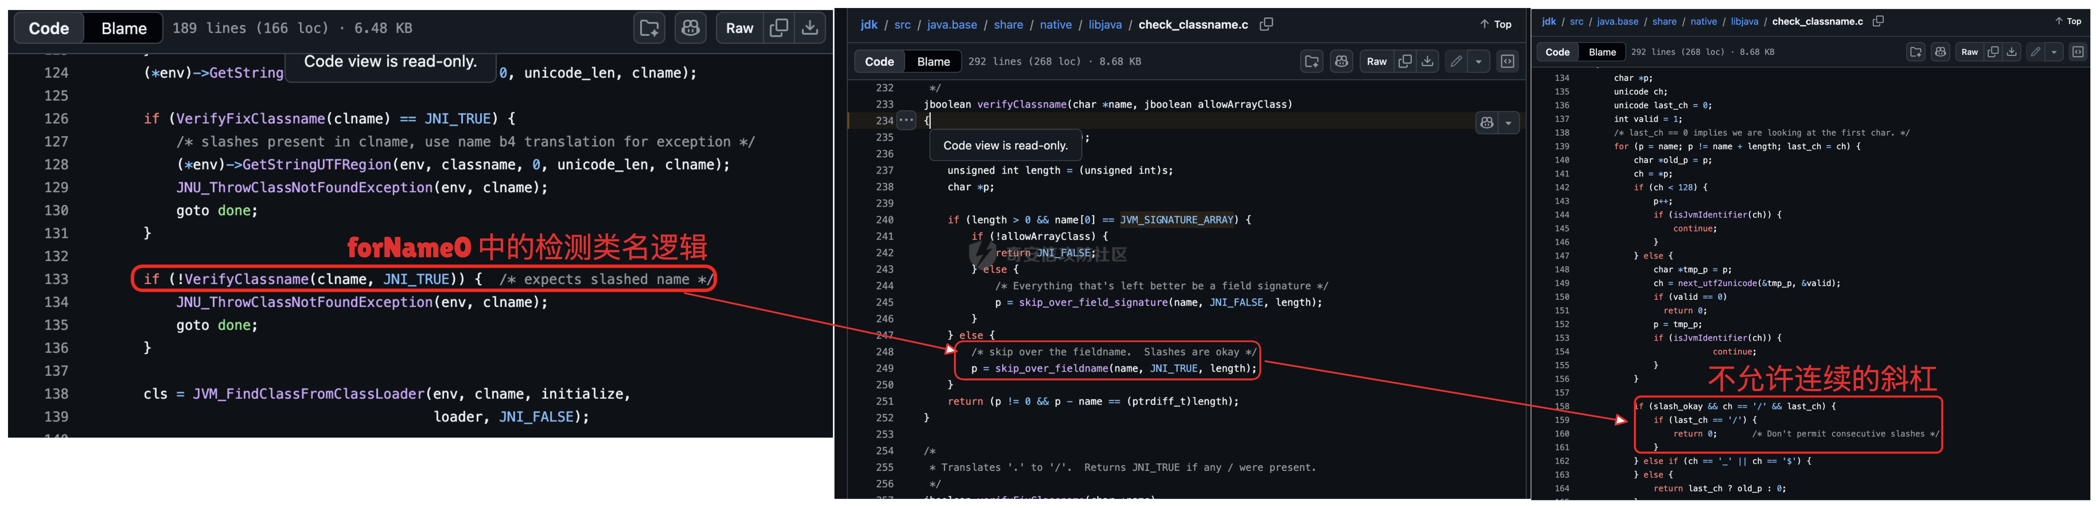The width and height of the screenshot is (2098, 508).
Task: Click line number 163 in the right panel
Action: [1561, 475]
